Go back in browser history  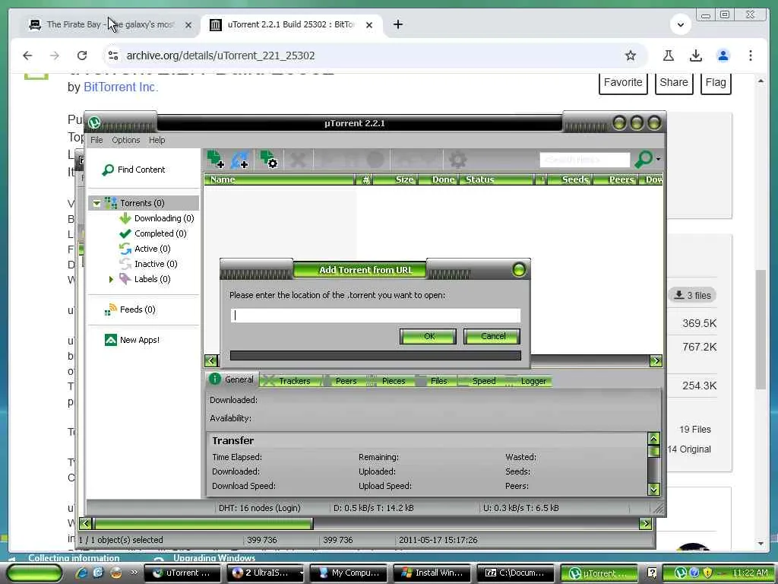[x=28, y=56]
